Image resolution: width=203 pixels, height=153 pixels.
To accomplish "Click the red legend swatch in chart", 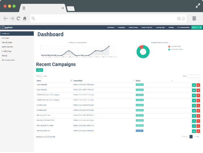I will (169, 46).
